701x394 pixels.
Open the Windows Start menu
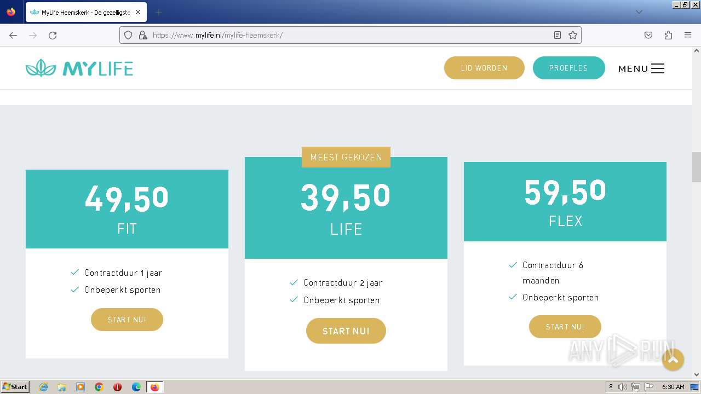tap(15, 387)
